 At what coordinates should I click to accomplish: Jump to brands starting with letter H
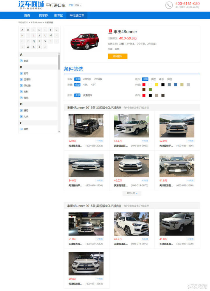pos(22,36)
